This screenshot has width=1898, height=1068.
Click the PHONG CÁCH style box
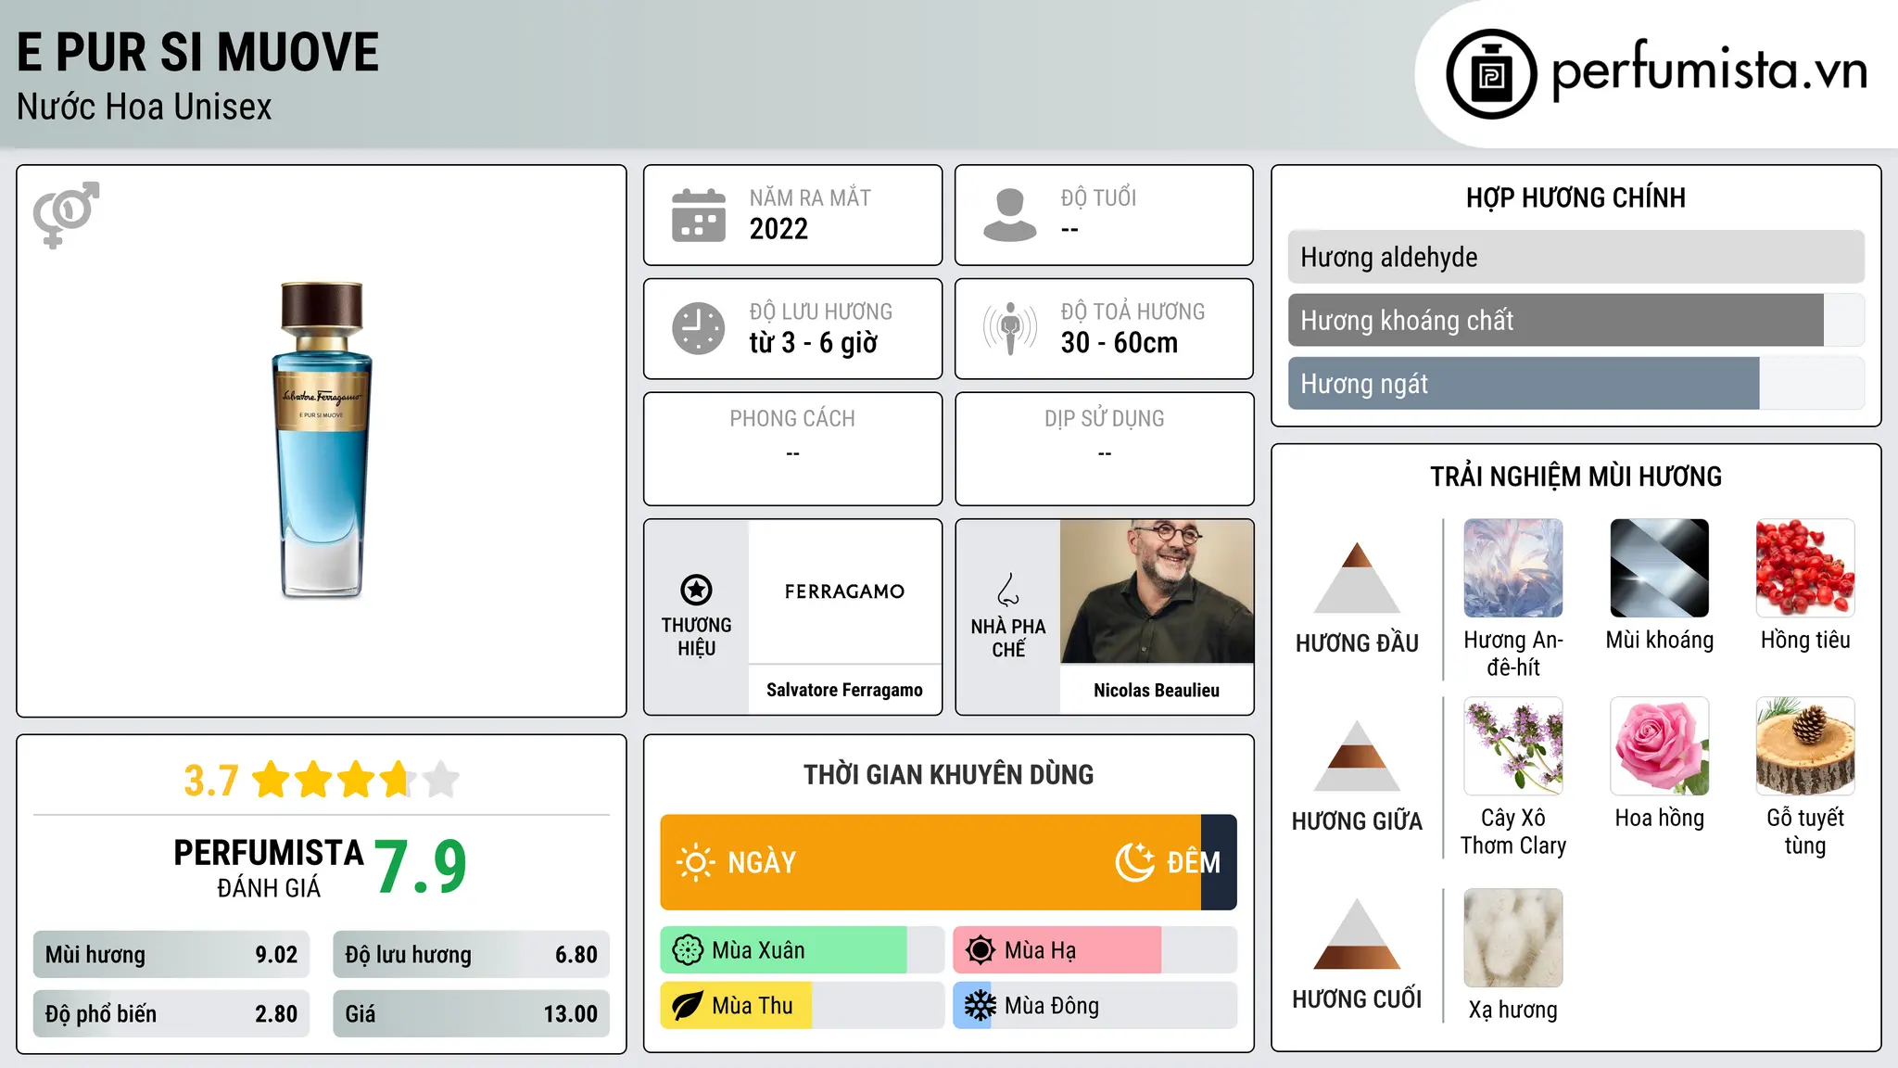pos(793,449)
